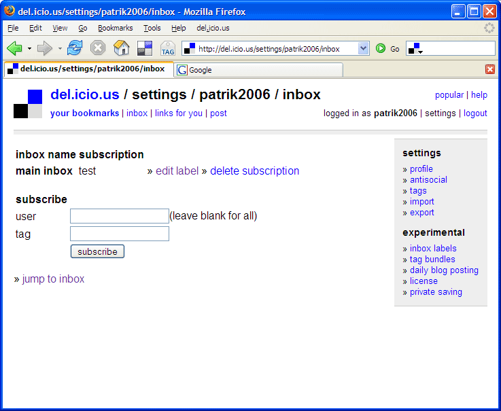
Task: Open the tags settings link
Action: pos(418,191)
